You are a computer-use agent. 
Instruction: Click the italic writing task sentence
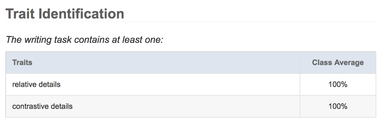(x=85, y=40)
